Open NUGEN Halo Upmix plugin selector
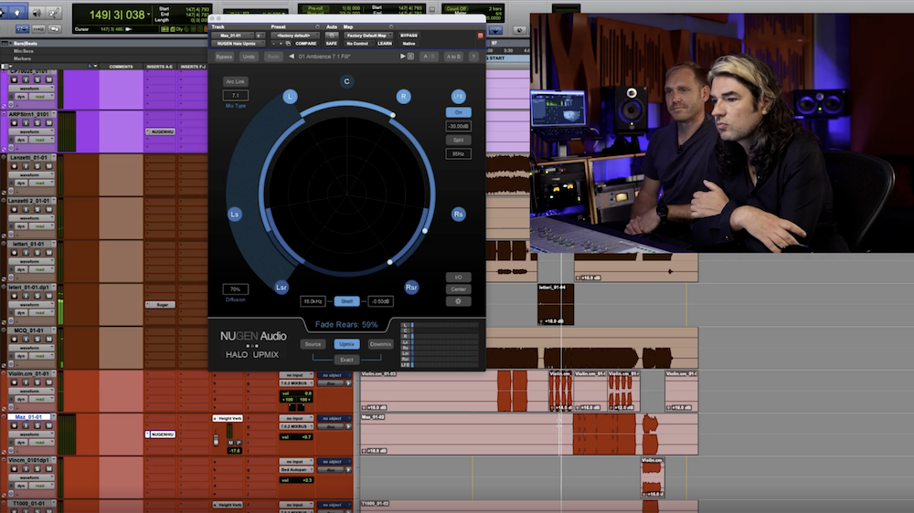Viewport: 914px width, 513px height. point(239,44)
